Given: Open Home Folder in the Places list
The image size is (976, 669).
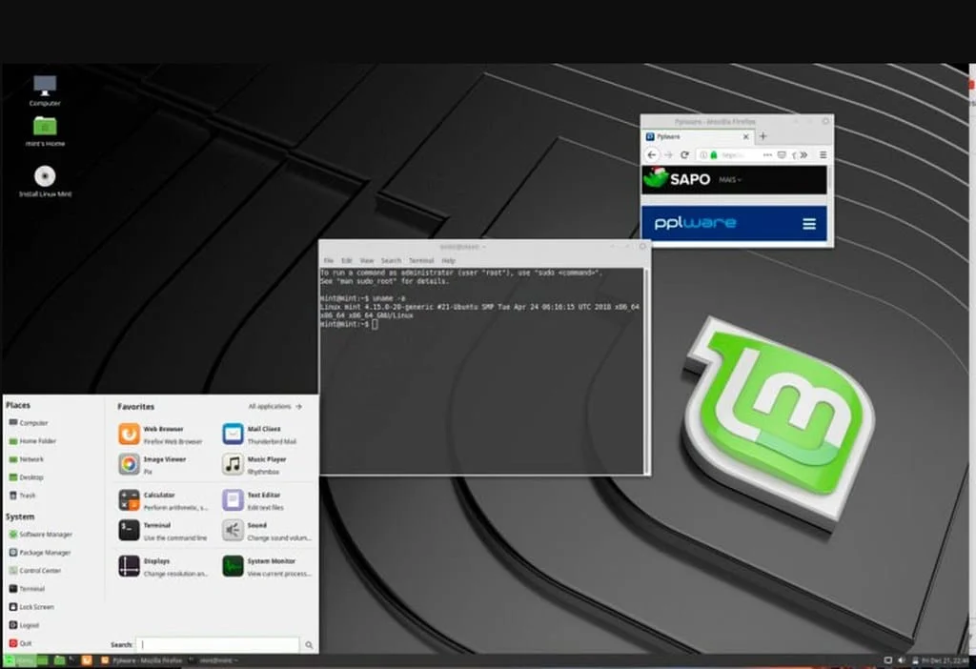Looking at the screenshot, I should click(x=32, y=441).
